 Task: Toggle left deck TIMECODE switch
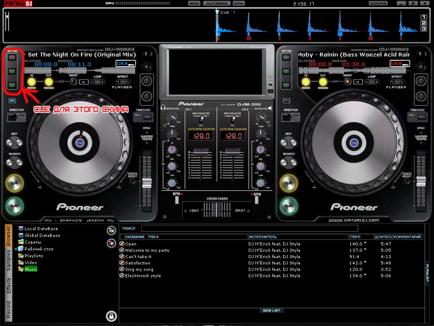point(142,117)
